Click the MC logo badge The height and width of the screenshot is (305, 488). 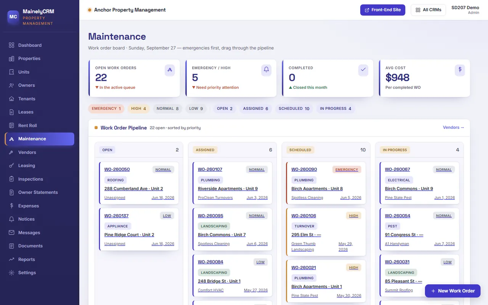tap(13, 17)
